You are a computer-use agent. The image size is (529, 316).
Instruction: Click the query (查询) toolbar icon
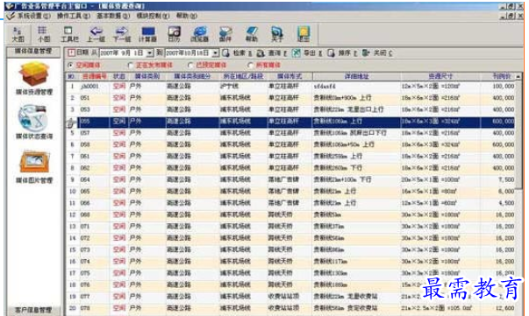point(261,53)
